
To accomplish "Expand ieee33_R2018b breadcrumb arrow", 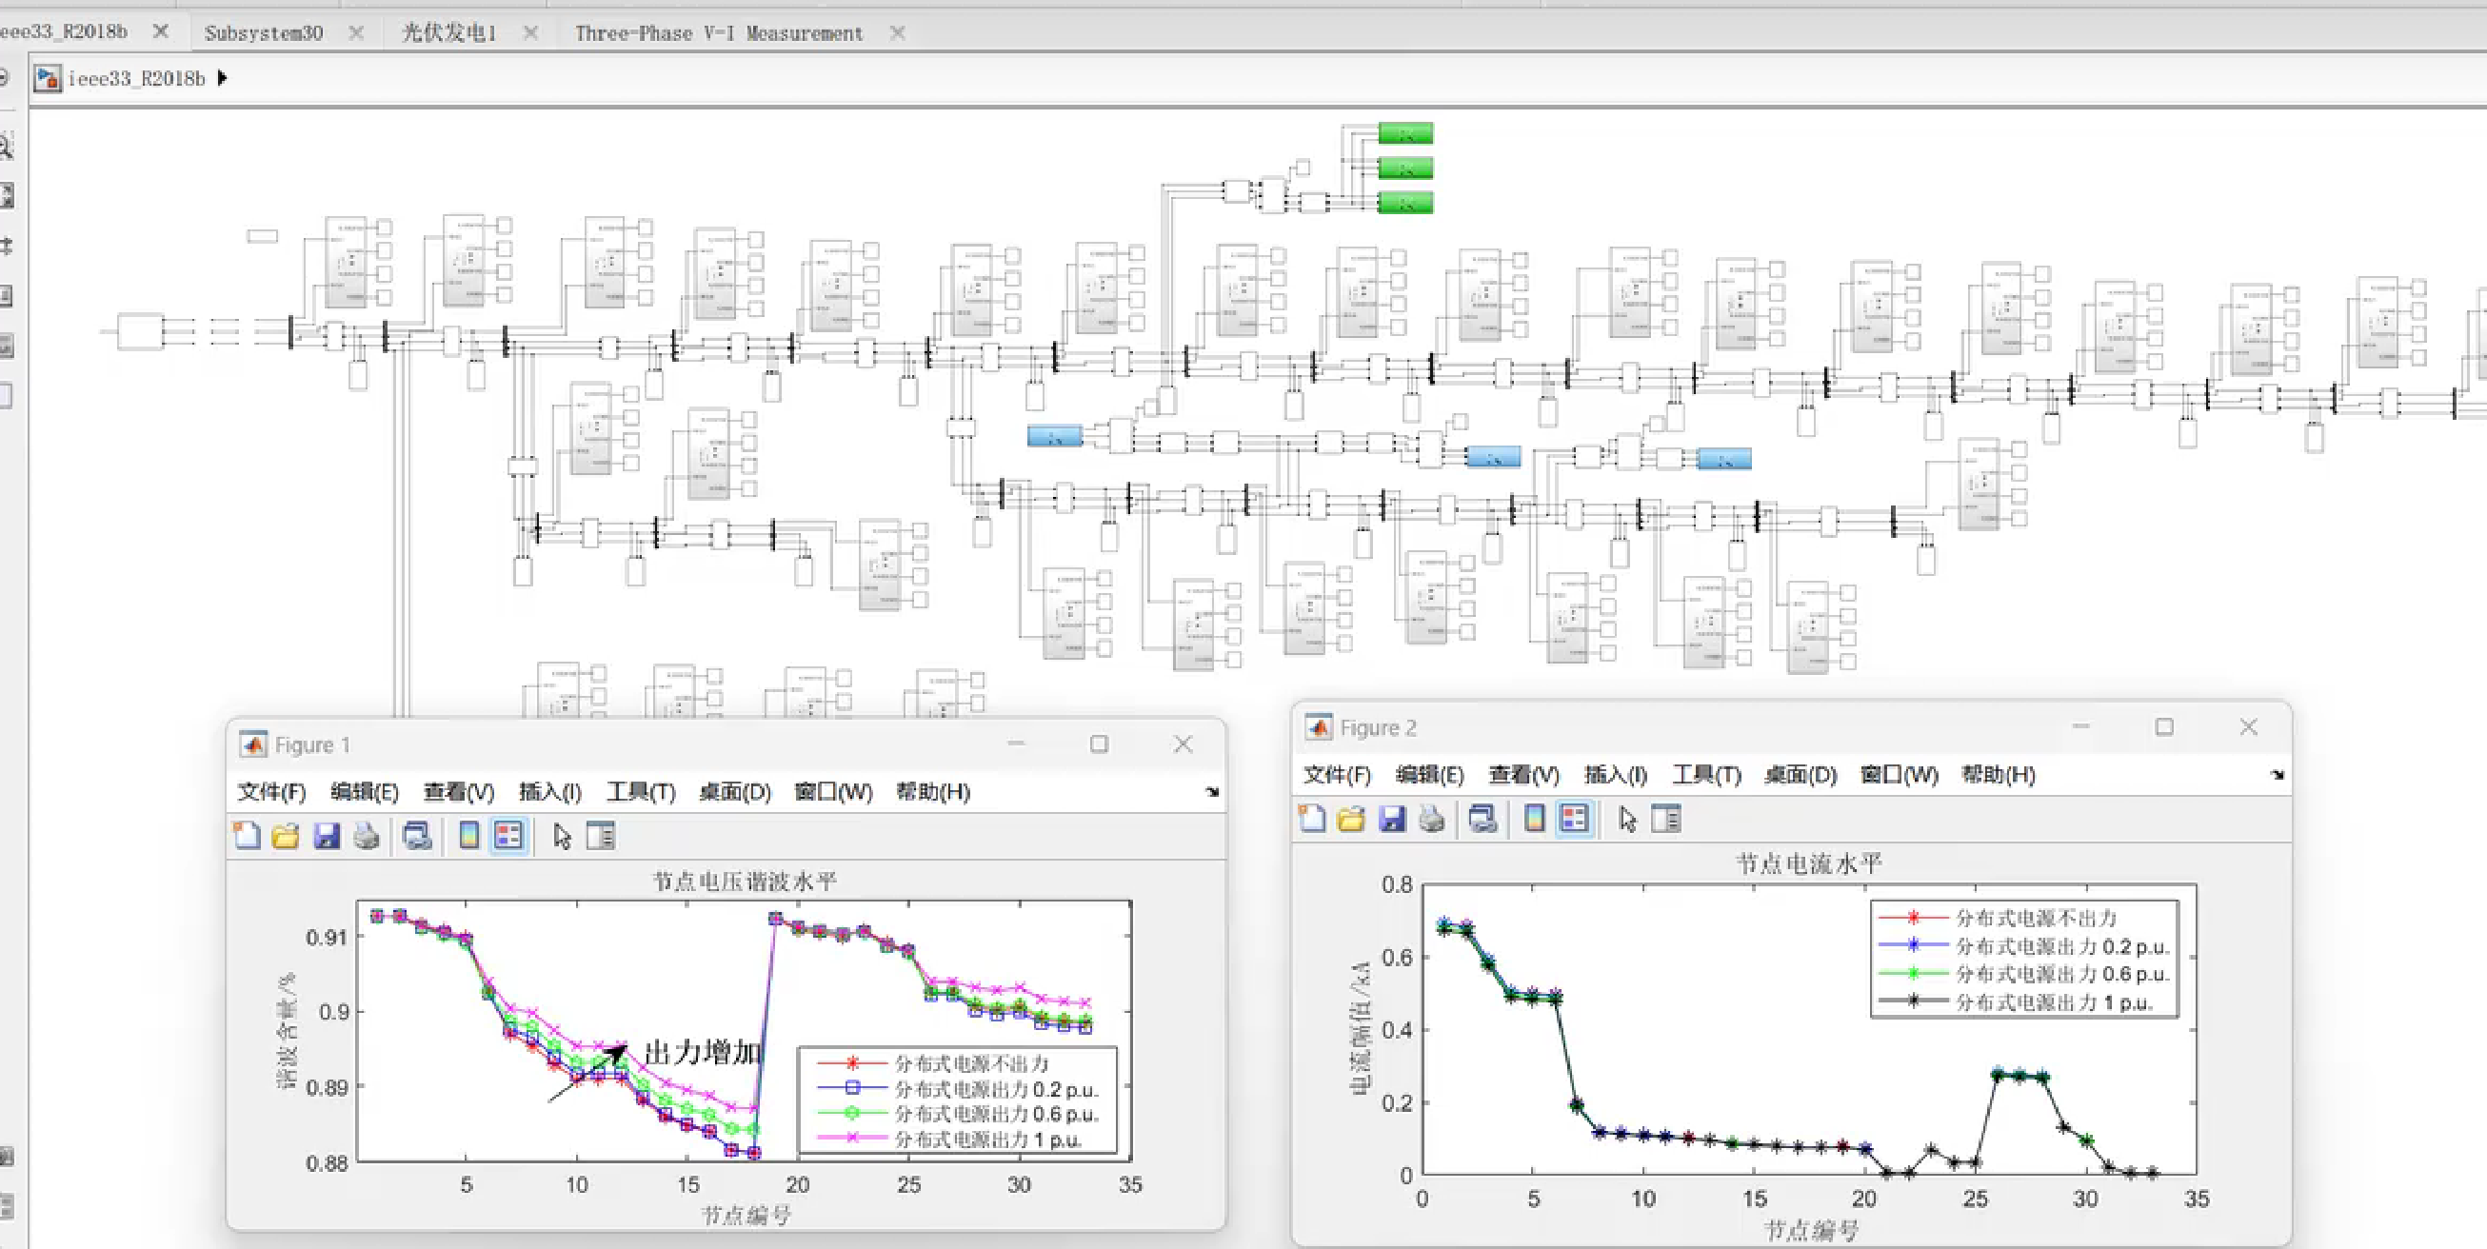I will (x=223, y=78).
